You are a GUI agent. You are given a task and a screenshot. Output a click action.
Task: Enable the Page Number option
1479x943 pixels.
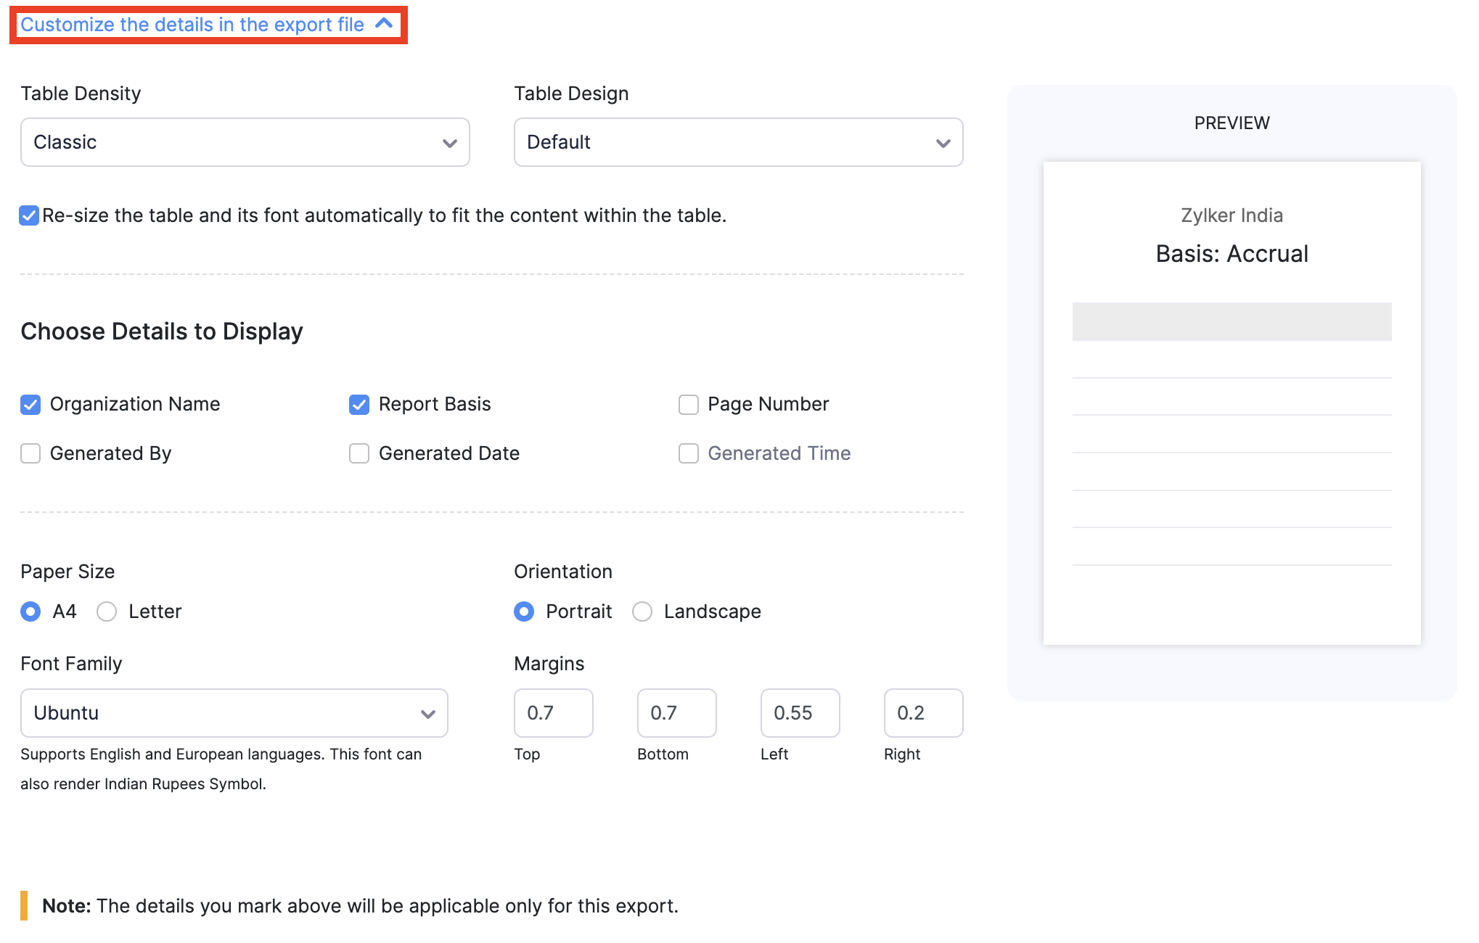[688, 404]
